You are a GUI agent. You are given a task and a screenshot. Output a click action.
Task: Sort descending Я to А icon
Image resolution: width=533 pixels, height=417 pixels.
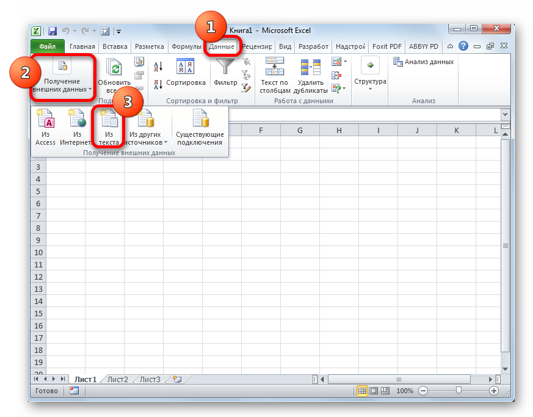[x=158, y=84]
